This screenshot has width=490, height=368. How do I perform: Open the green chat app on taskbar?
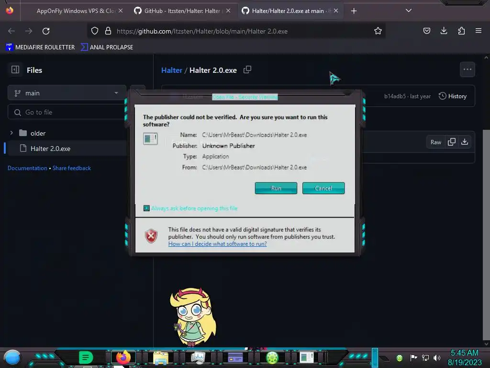(x=86, y=357)
